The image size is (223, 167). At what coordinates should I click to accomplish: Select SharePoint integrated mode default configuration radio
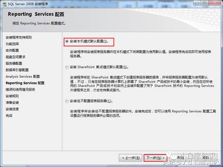click(67, 67)
